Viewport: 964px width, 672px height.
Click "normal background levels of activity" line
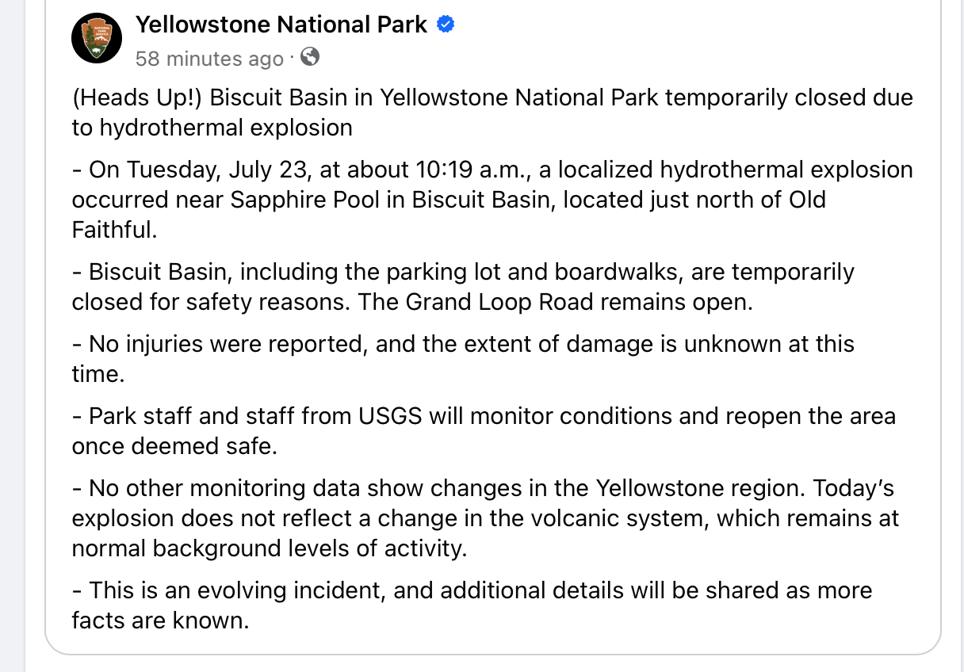pyautogui.click(x=269, y=548)
